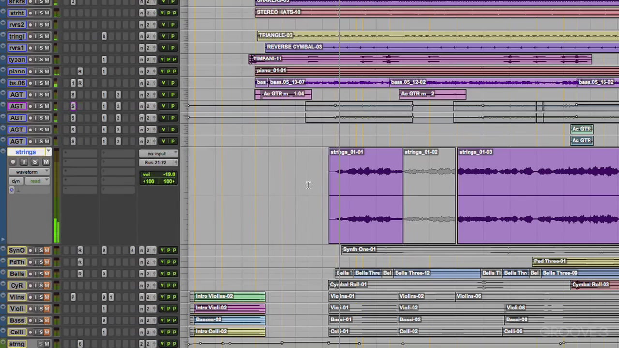Viewport: 619px width, 348px height.
Task: Record-enable the strht track
Action: (x=30, y=13)
